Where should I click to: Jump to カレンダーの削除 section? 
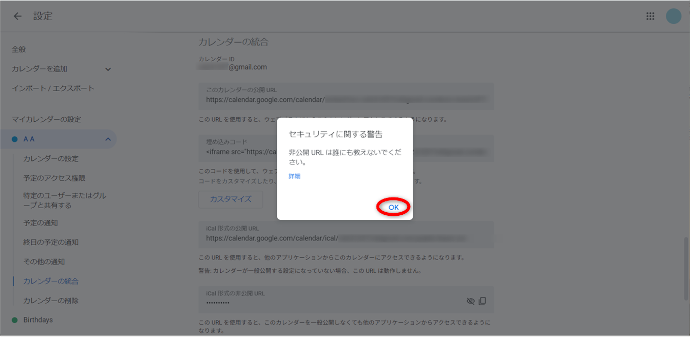[x=51, y=301]
